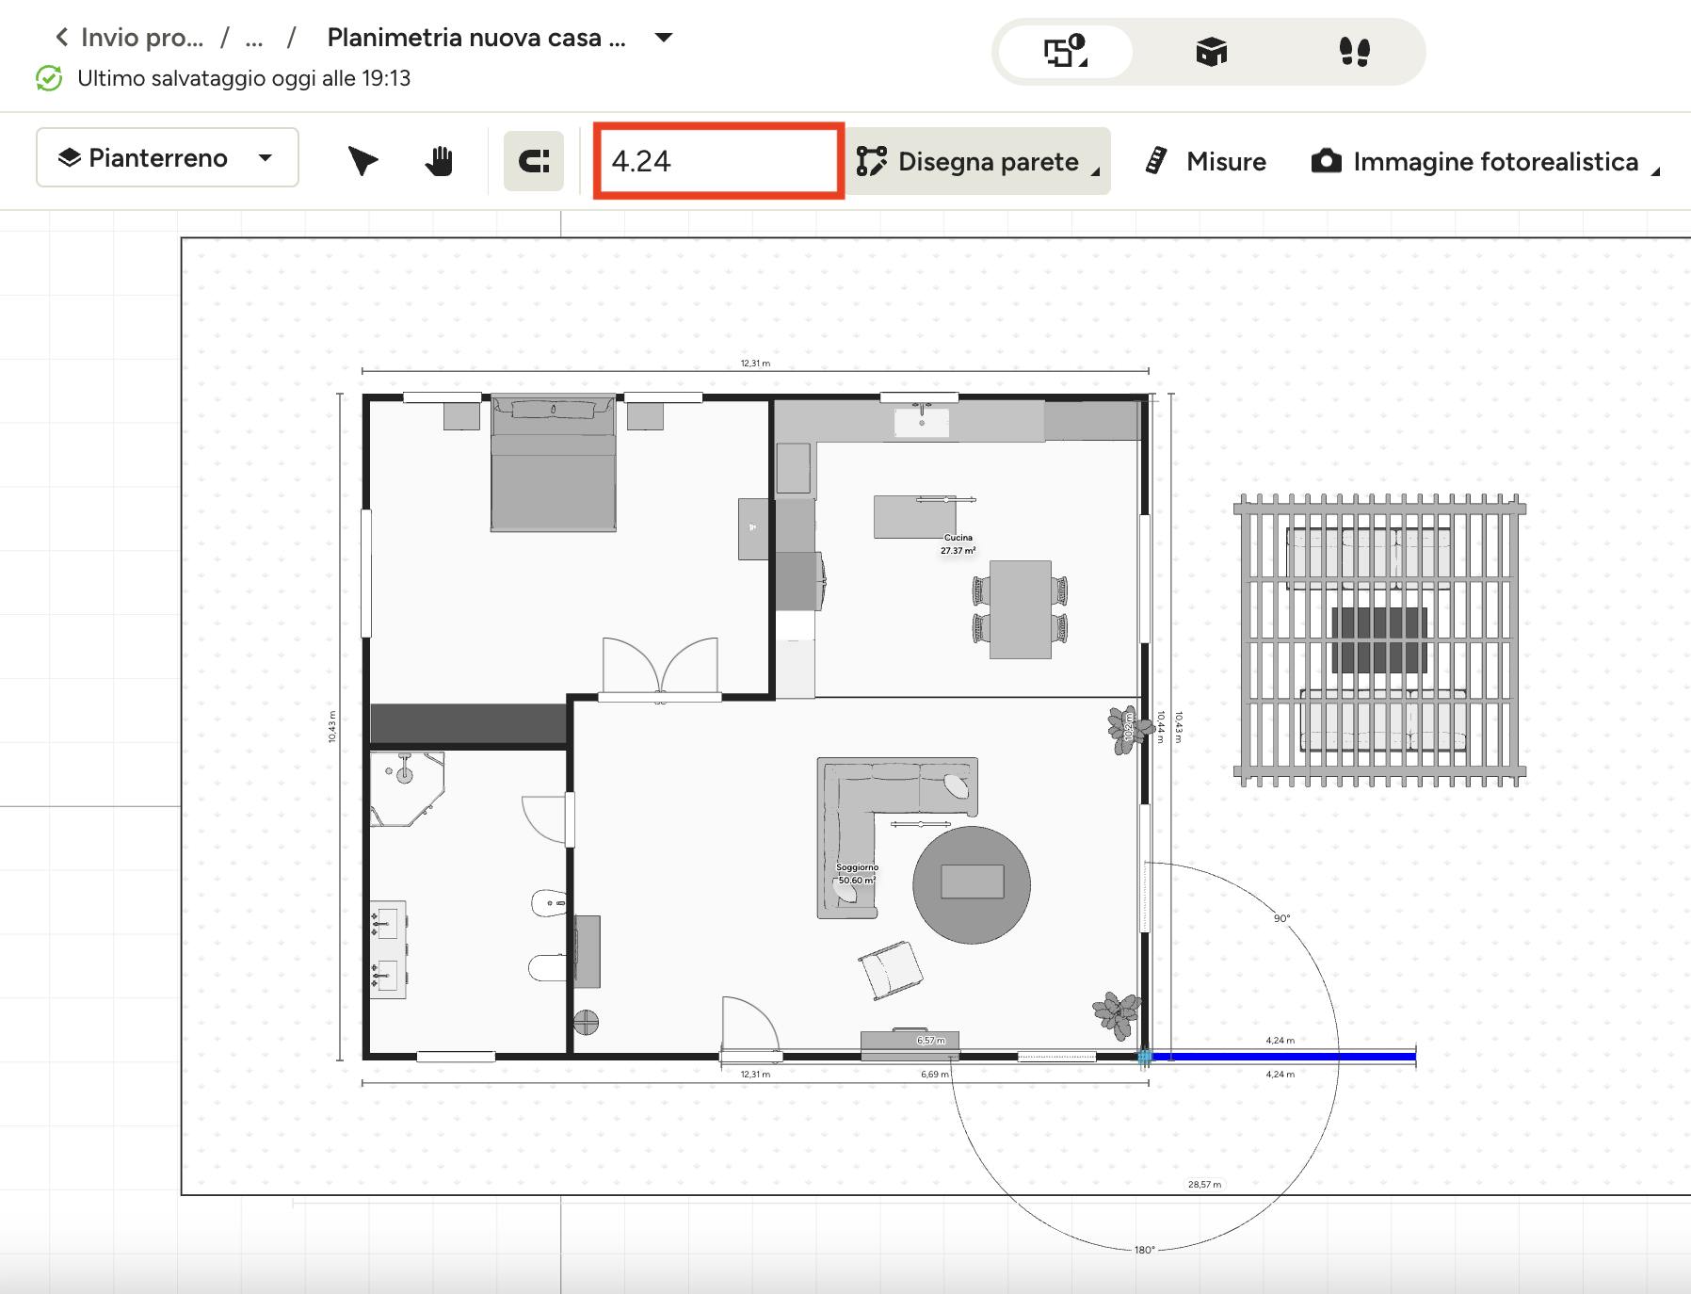The height and width of the screenshot is (1294, 1691).
Task: Select the dining table with chairs
Action: (x=1020, y=609)
